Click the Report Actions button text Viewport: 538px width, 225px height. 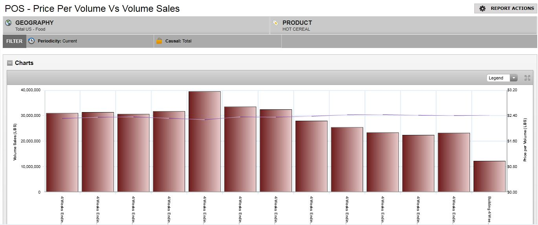coord(512,8)
